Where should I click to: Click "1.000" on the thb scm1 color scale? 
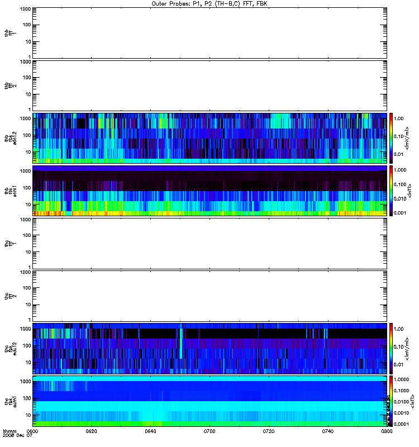[x=400, y=170]
